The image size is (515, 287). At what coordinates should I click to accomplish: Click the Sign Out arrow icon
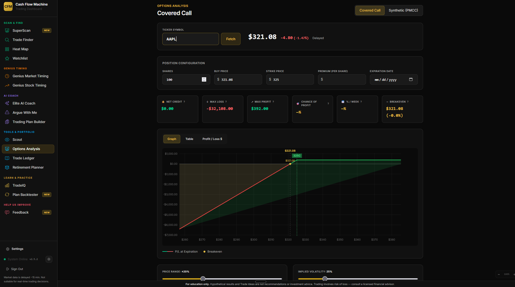tap(7, 269)
